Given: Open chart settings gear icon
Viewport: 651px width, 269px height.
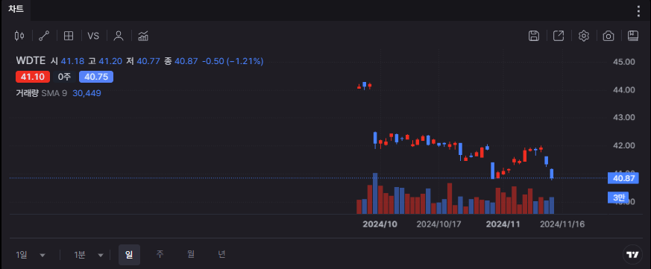Looking at the screenshot, I should [x=584, y=36].
